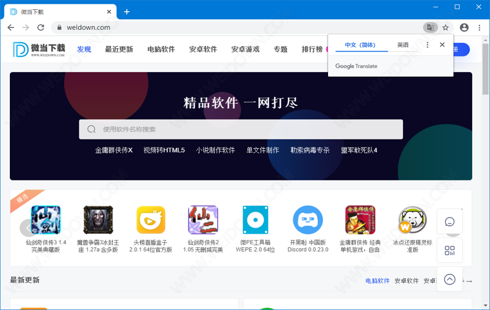Click the page vertical scrollbar thumb

tap(485, 69)
